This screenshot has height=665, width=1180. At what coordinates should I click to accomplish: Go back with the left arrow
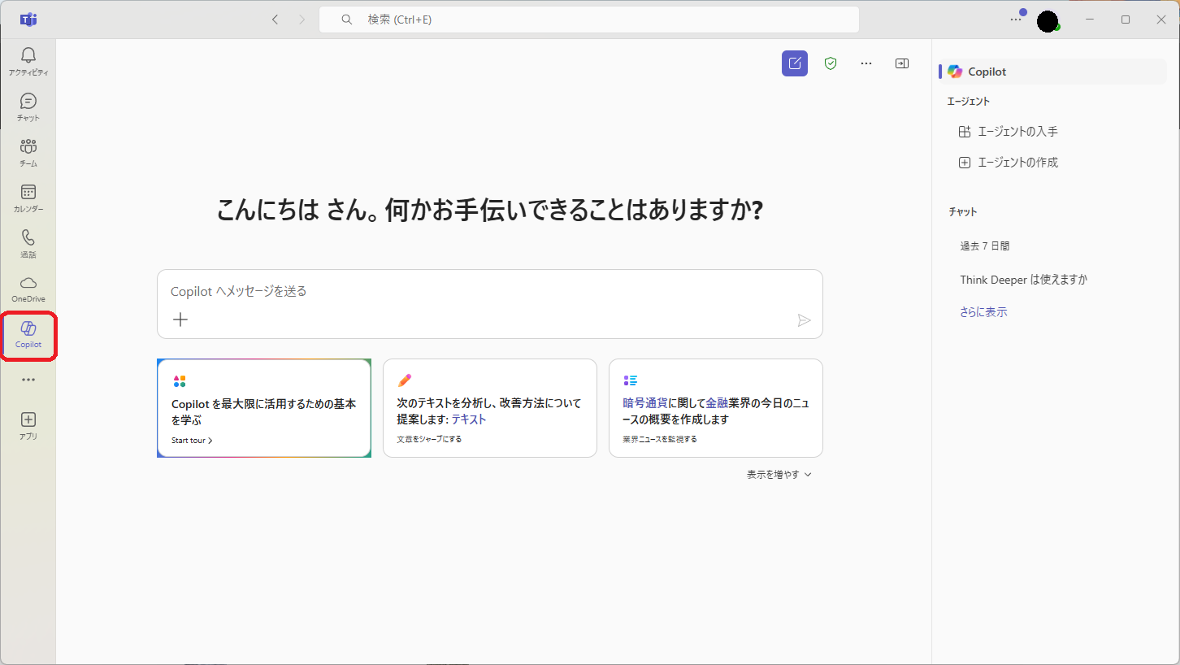(275, 20)
